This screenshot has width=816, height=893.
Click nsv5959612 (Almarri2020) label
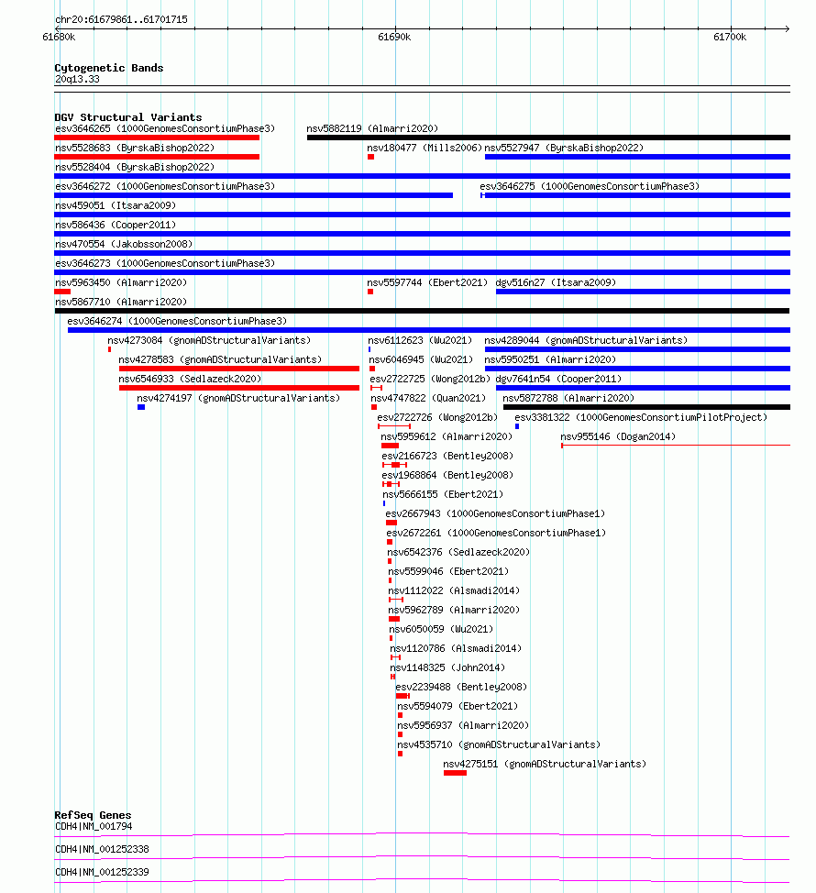point(447,436)
